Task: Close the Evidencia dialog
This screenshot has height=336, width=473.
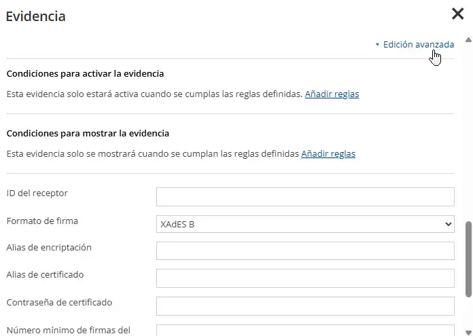Action: pos(457,14)
